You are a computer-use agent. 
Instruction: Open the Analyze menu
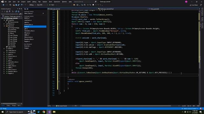pyautogui.click(x=45, y=2)
